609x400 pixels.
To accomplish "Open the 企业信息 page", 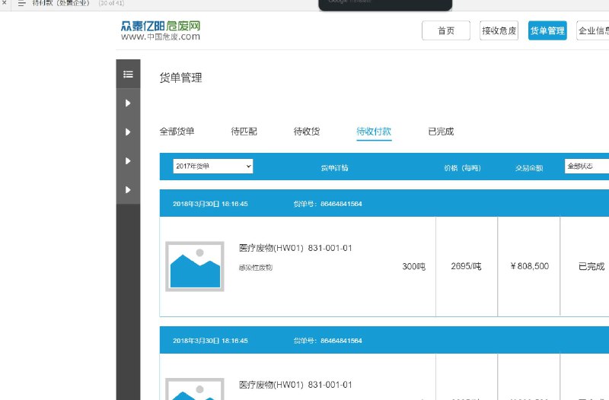I will pos(593,30).
